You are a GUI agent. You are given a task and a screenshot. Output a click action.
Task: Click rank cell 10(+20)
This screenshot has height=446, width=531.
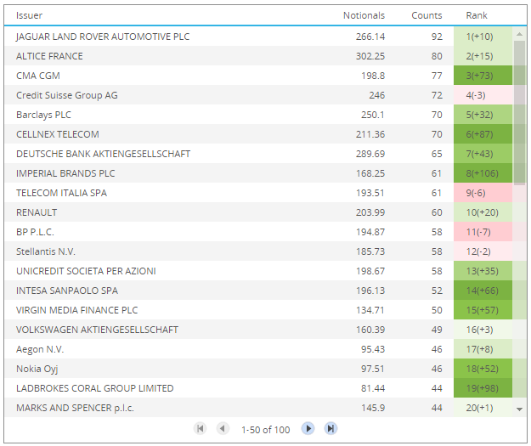point(483,212)
